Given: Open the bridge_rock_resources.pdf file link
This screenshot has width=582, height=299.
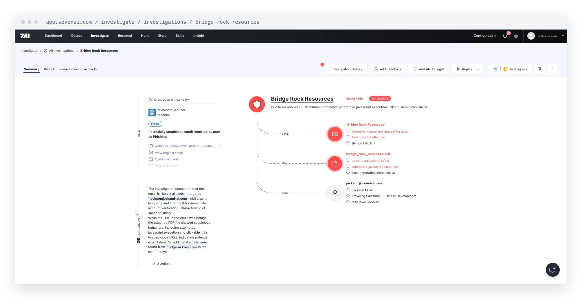Looking at the screenshot, I should 368,154.
